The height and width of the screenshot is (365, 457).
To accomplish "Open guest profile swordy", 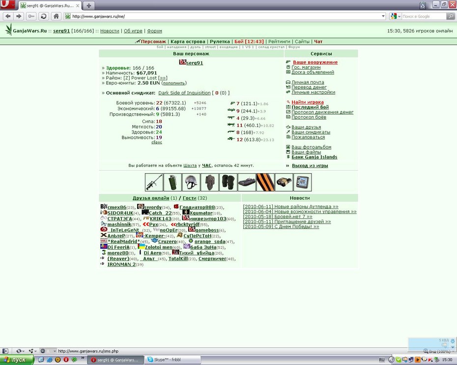I will [x=153, y=207].
